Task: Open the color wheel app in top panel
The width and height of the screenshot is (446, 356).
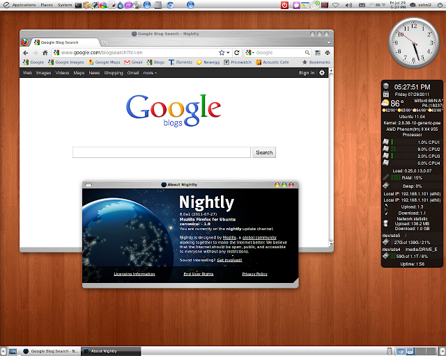Action: coord(103,5)
